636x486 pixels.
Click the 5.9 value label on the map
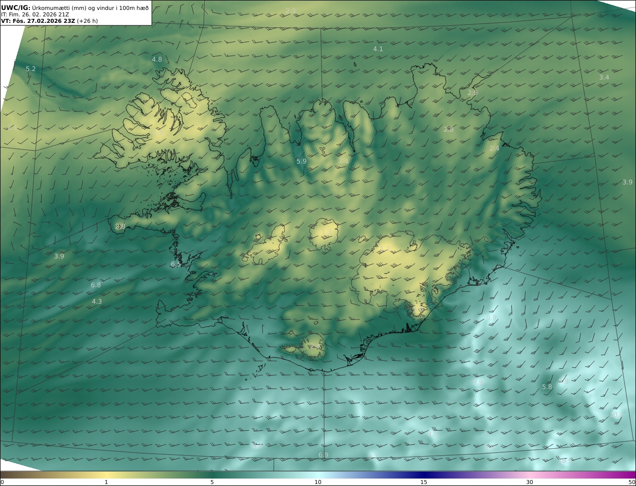coord(302,162)
